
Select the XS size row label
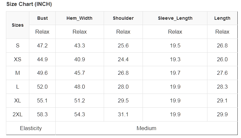pos(17,59)
